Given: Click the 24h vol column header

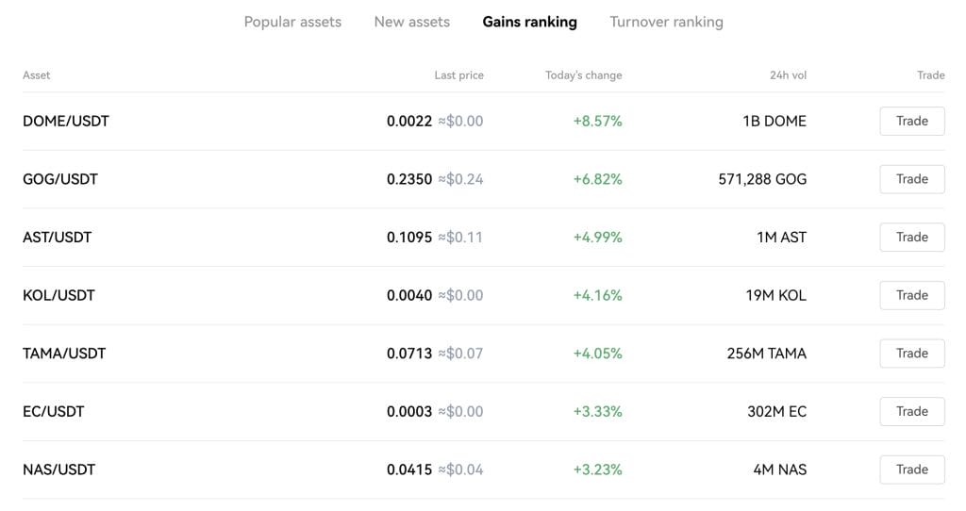Looking at the screenshot, I should pyautogui.click(x=788, y=75).
